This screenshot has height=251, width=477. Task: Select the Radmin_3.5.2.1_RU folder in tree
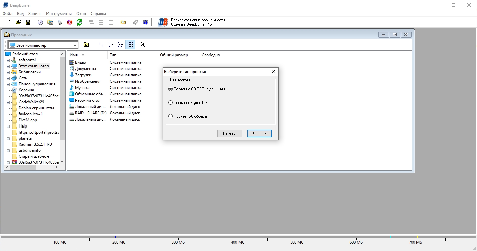(x=35, y=144)
